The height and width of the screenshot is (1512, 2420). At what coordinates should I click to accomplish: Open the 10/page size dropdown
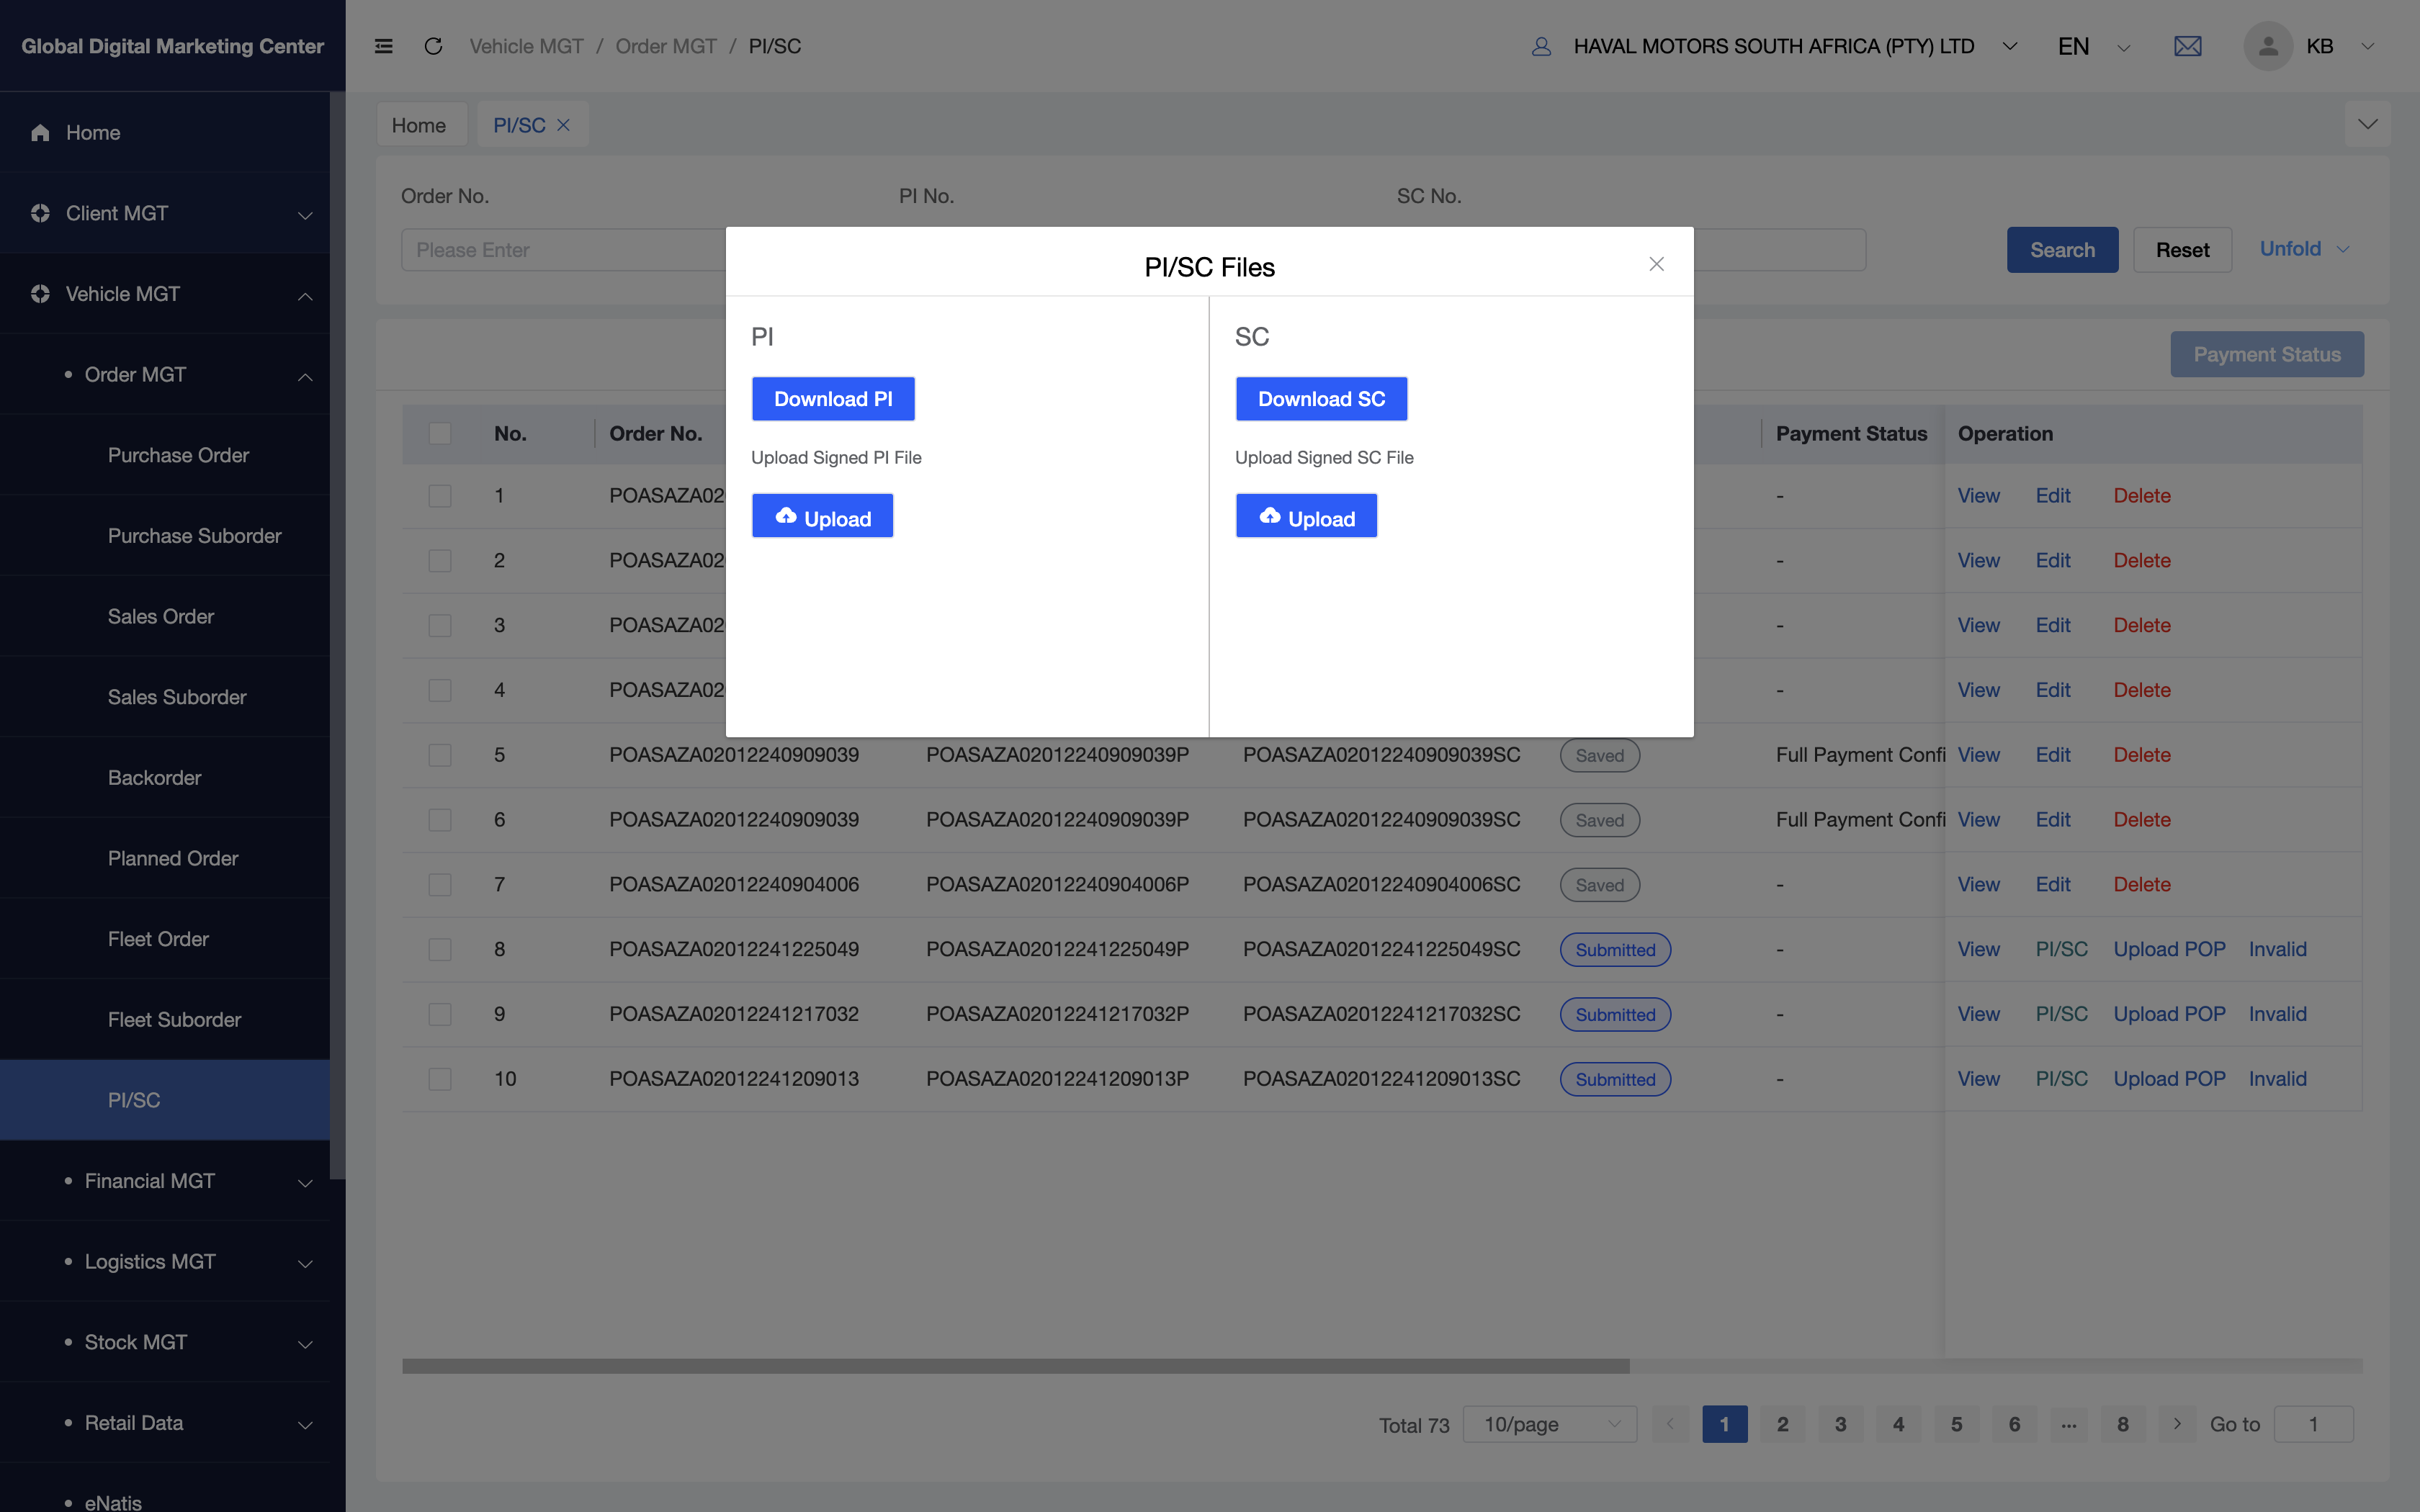[1550, 1424]
